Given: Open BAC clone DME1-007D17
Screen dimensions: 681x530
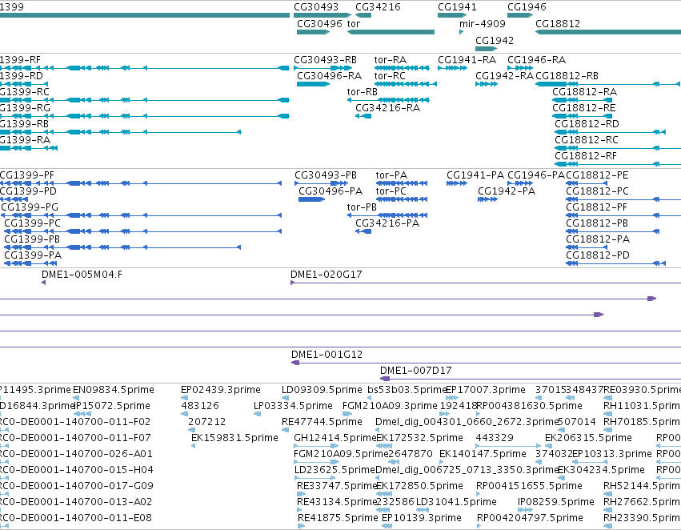Looking at the screenshot, I should coord(415,371).
